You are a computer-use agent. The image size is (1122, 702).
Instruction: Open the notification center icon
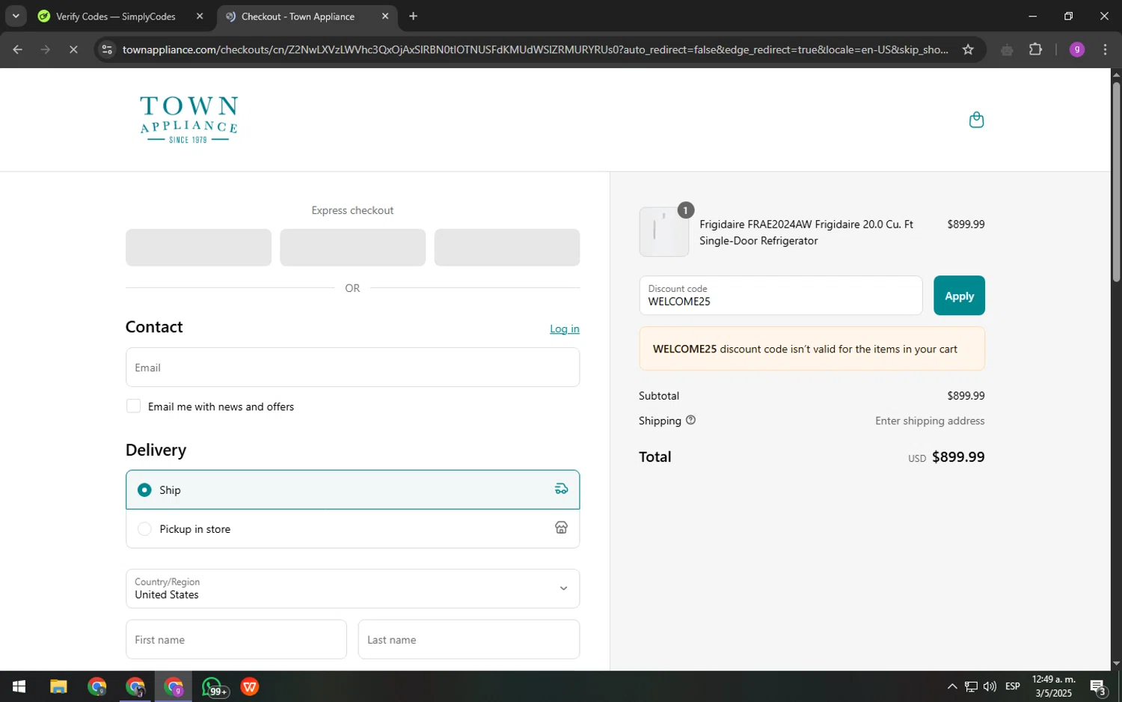[x=1098, y=686]
